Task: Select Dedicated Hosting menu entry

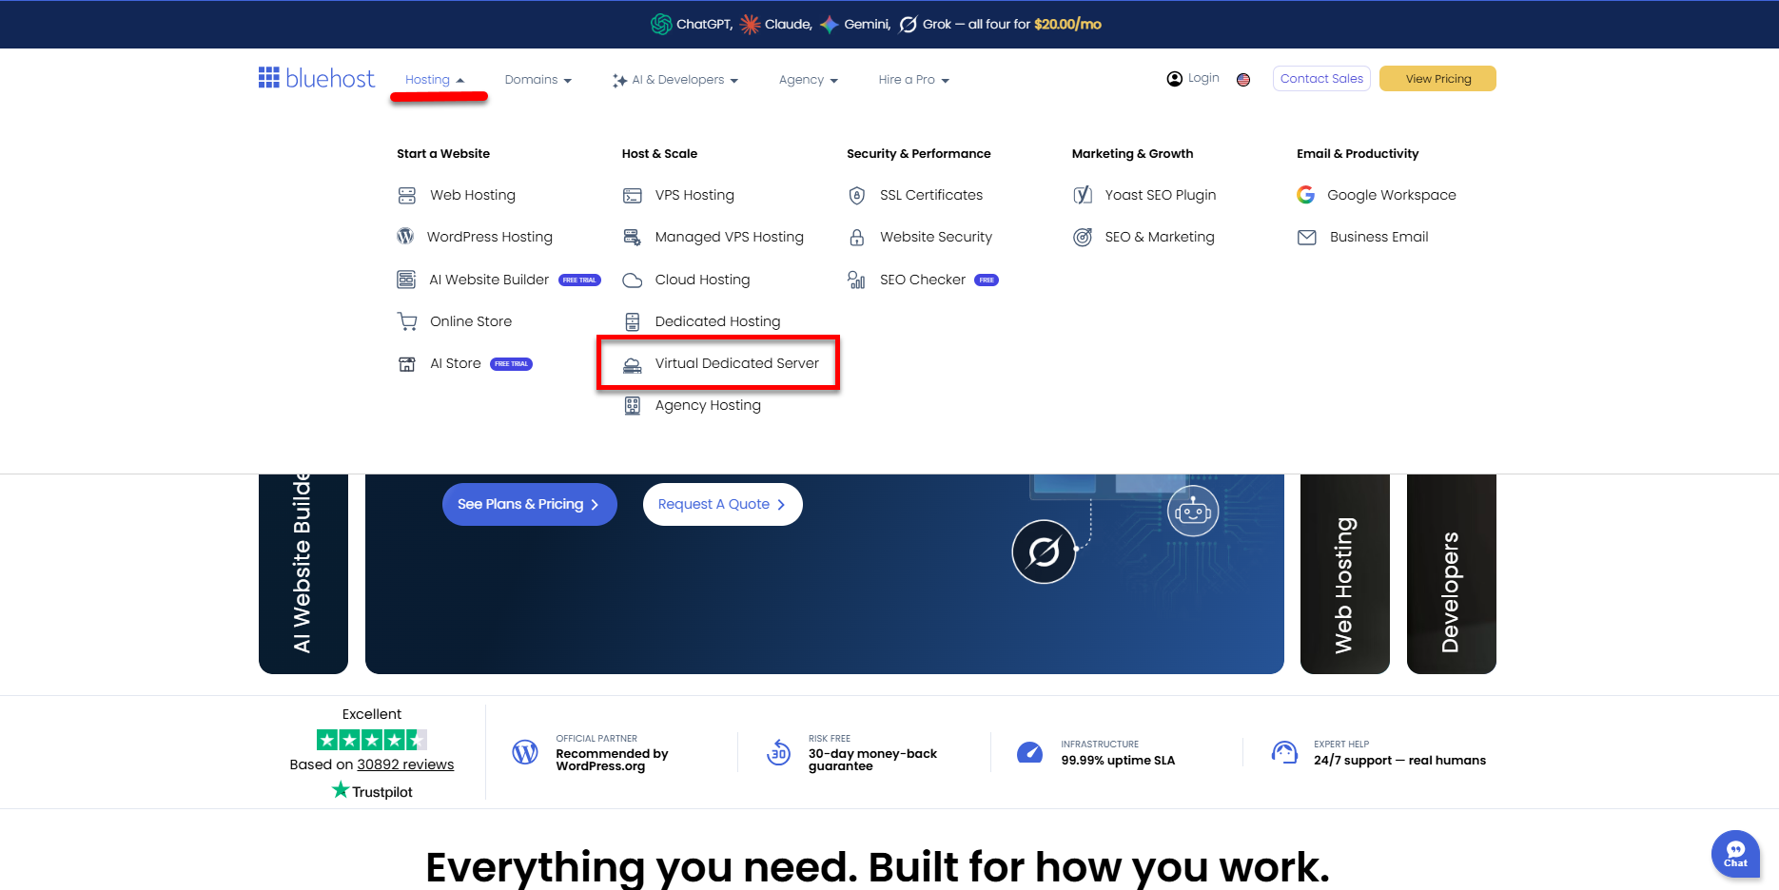Action: (718, 321)
